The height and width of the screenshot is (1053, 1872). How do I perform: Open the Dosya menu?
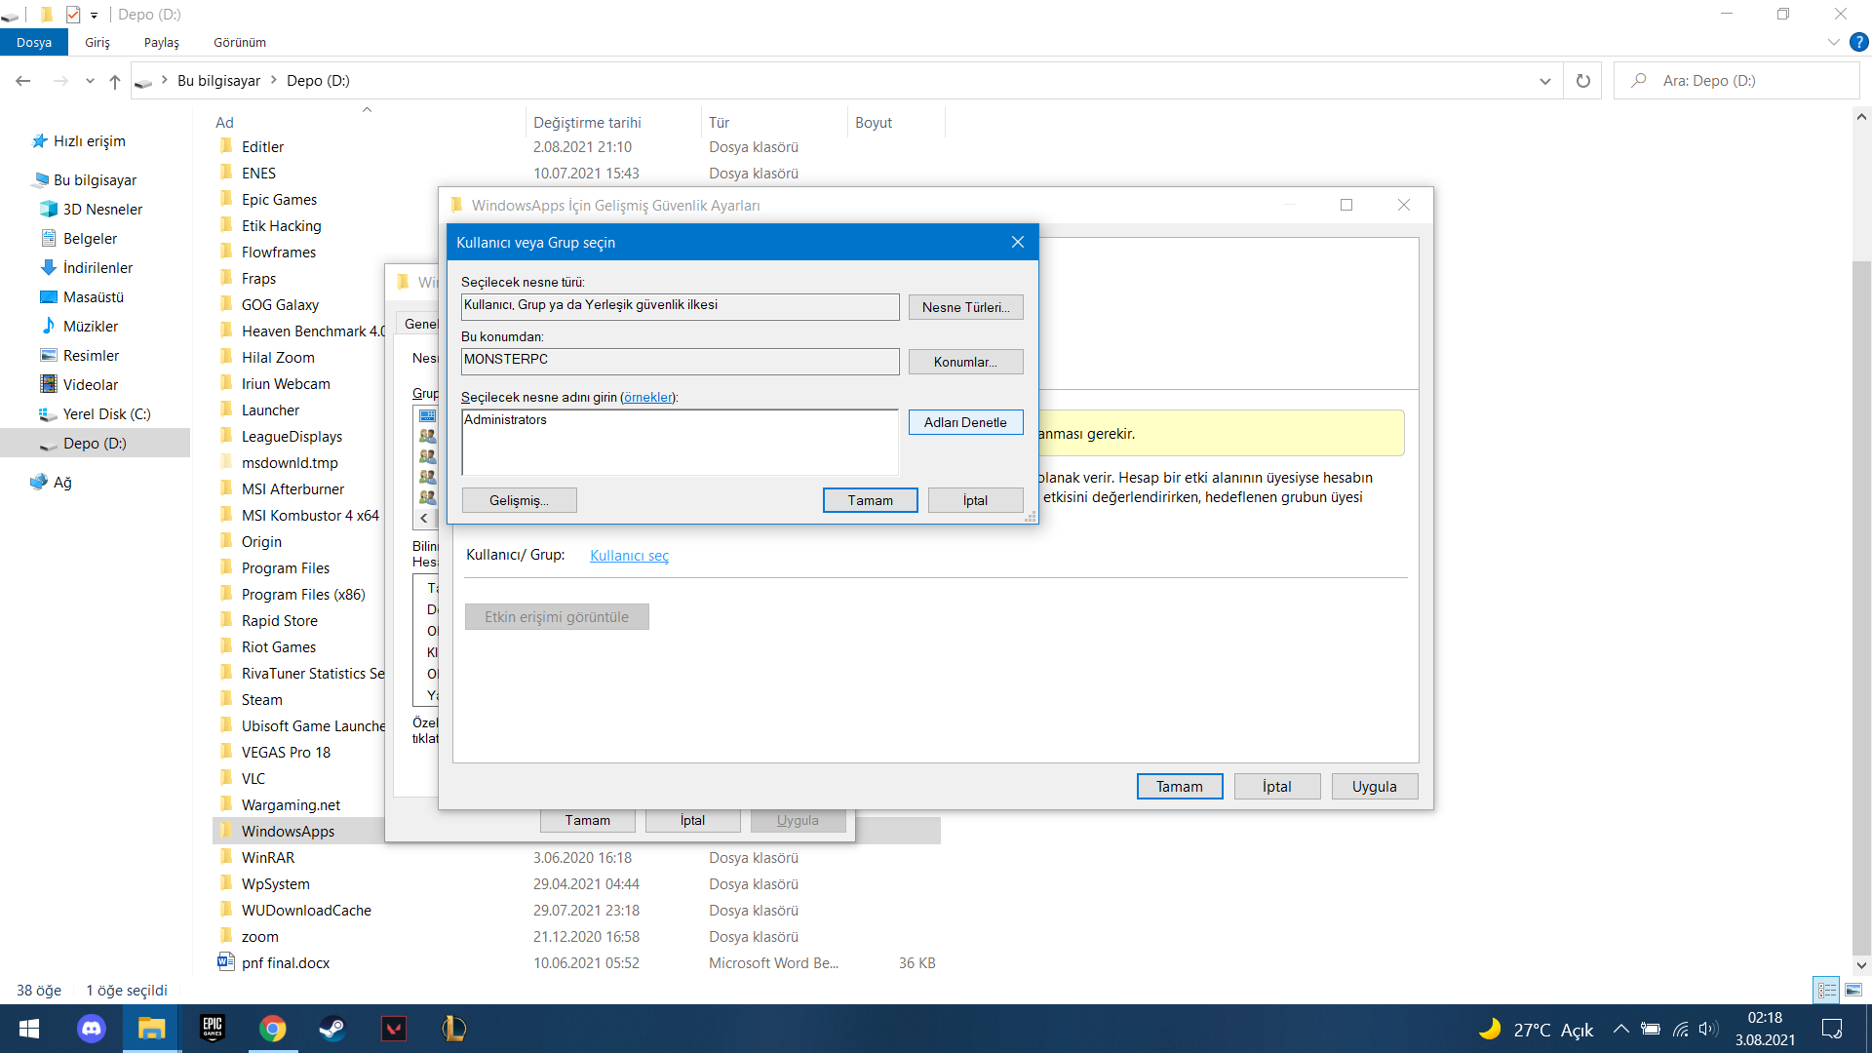click(x=34, y=42)
